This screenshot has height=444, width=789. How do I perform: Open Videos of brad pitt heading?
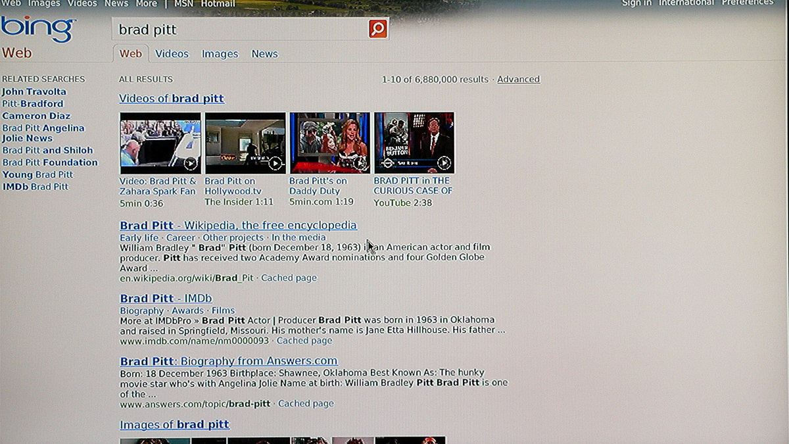[172, 99]
